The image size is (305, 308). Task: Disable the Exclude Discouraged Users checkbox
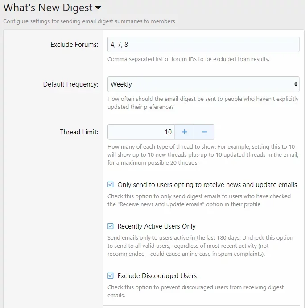point(111,276)
